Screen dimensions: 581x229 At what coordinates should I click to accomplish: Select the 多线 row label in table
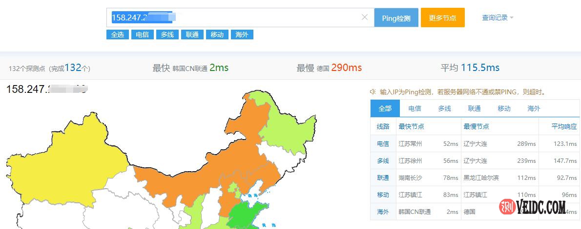coord(383,161)
